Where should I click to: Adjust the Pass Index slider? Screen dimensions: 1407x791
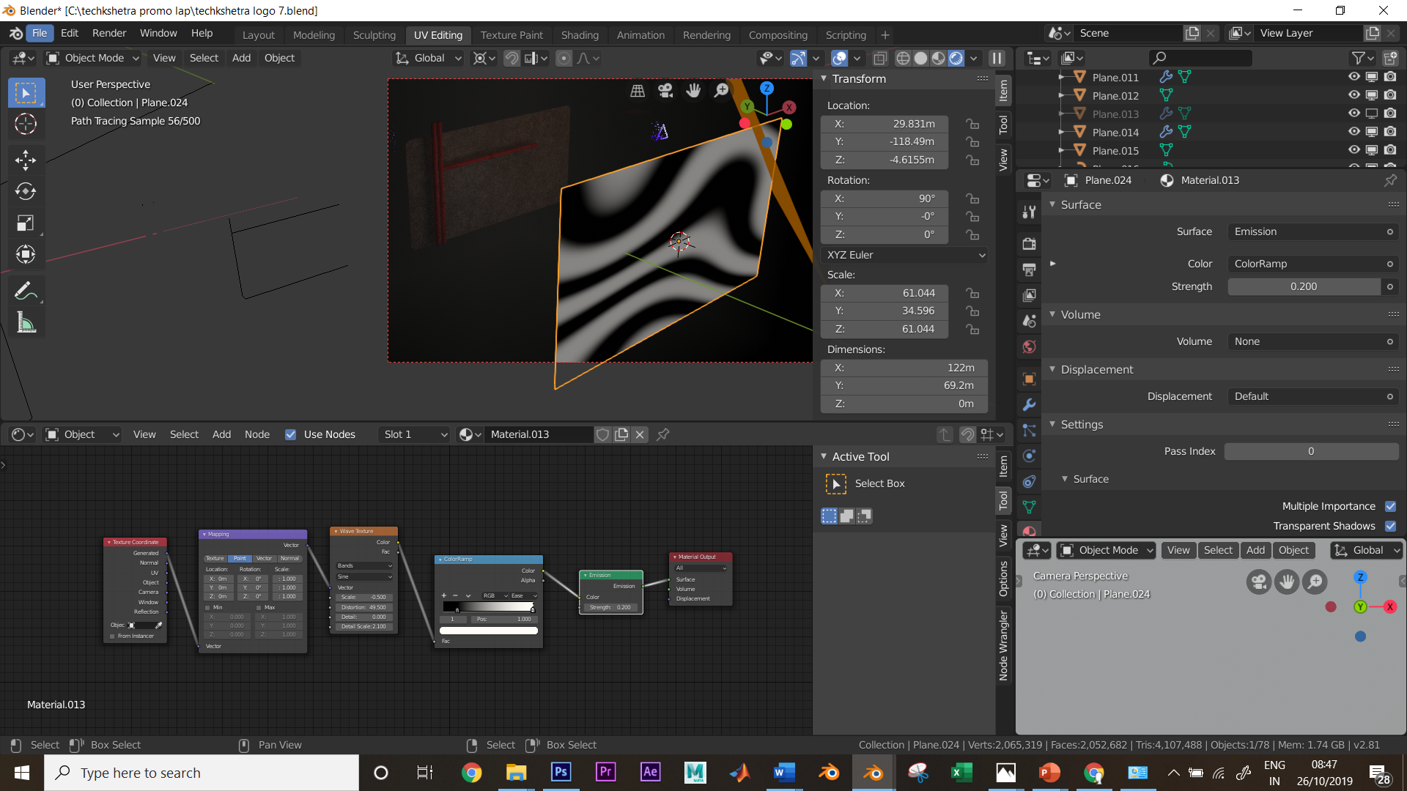pyautogui.click(x=1311, y=451)
